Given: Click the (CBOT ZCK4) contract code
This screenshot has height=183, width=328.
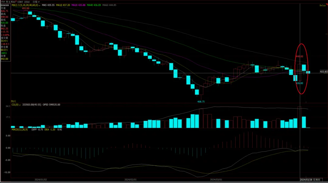Looking at the screenshot, I should (24, 2).
